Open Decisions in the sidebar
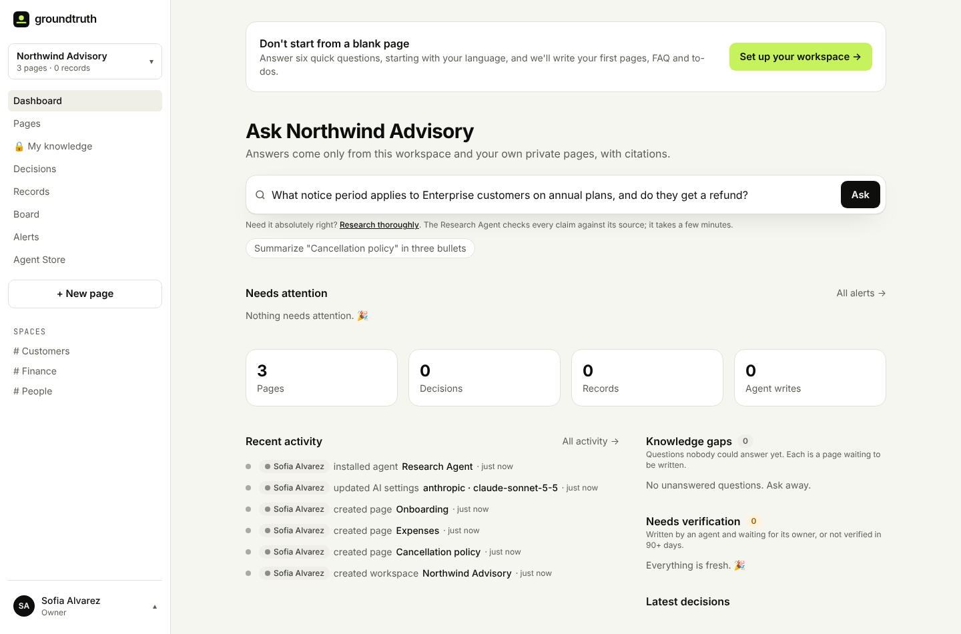Viewport: 961px width, 634px height. pos(85,169)
